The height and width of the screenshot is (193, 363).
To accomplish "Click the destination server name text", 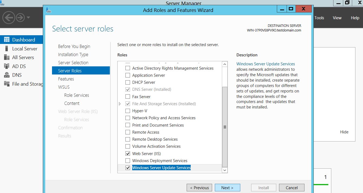I will click(x=274, y=30).
